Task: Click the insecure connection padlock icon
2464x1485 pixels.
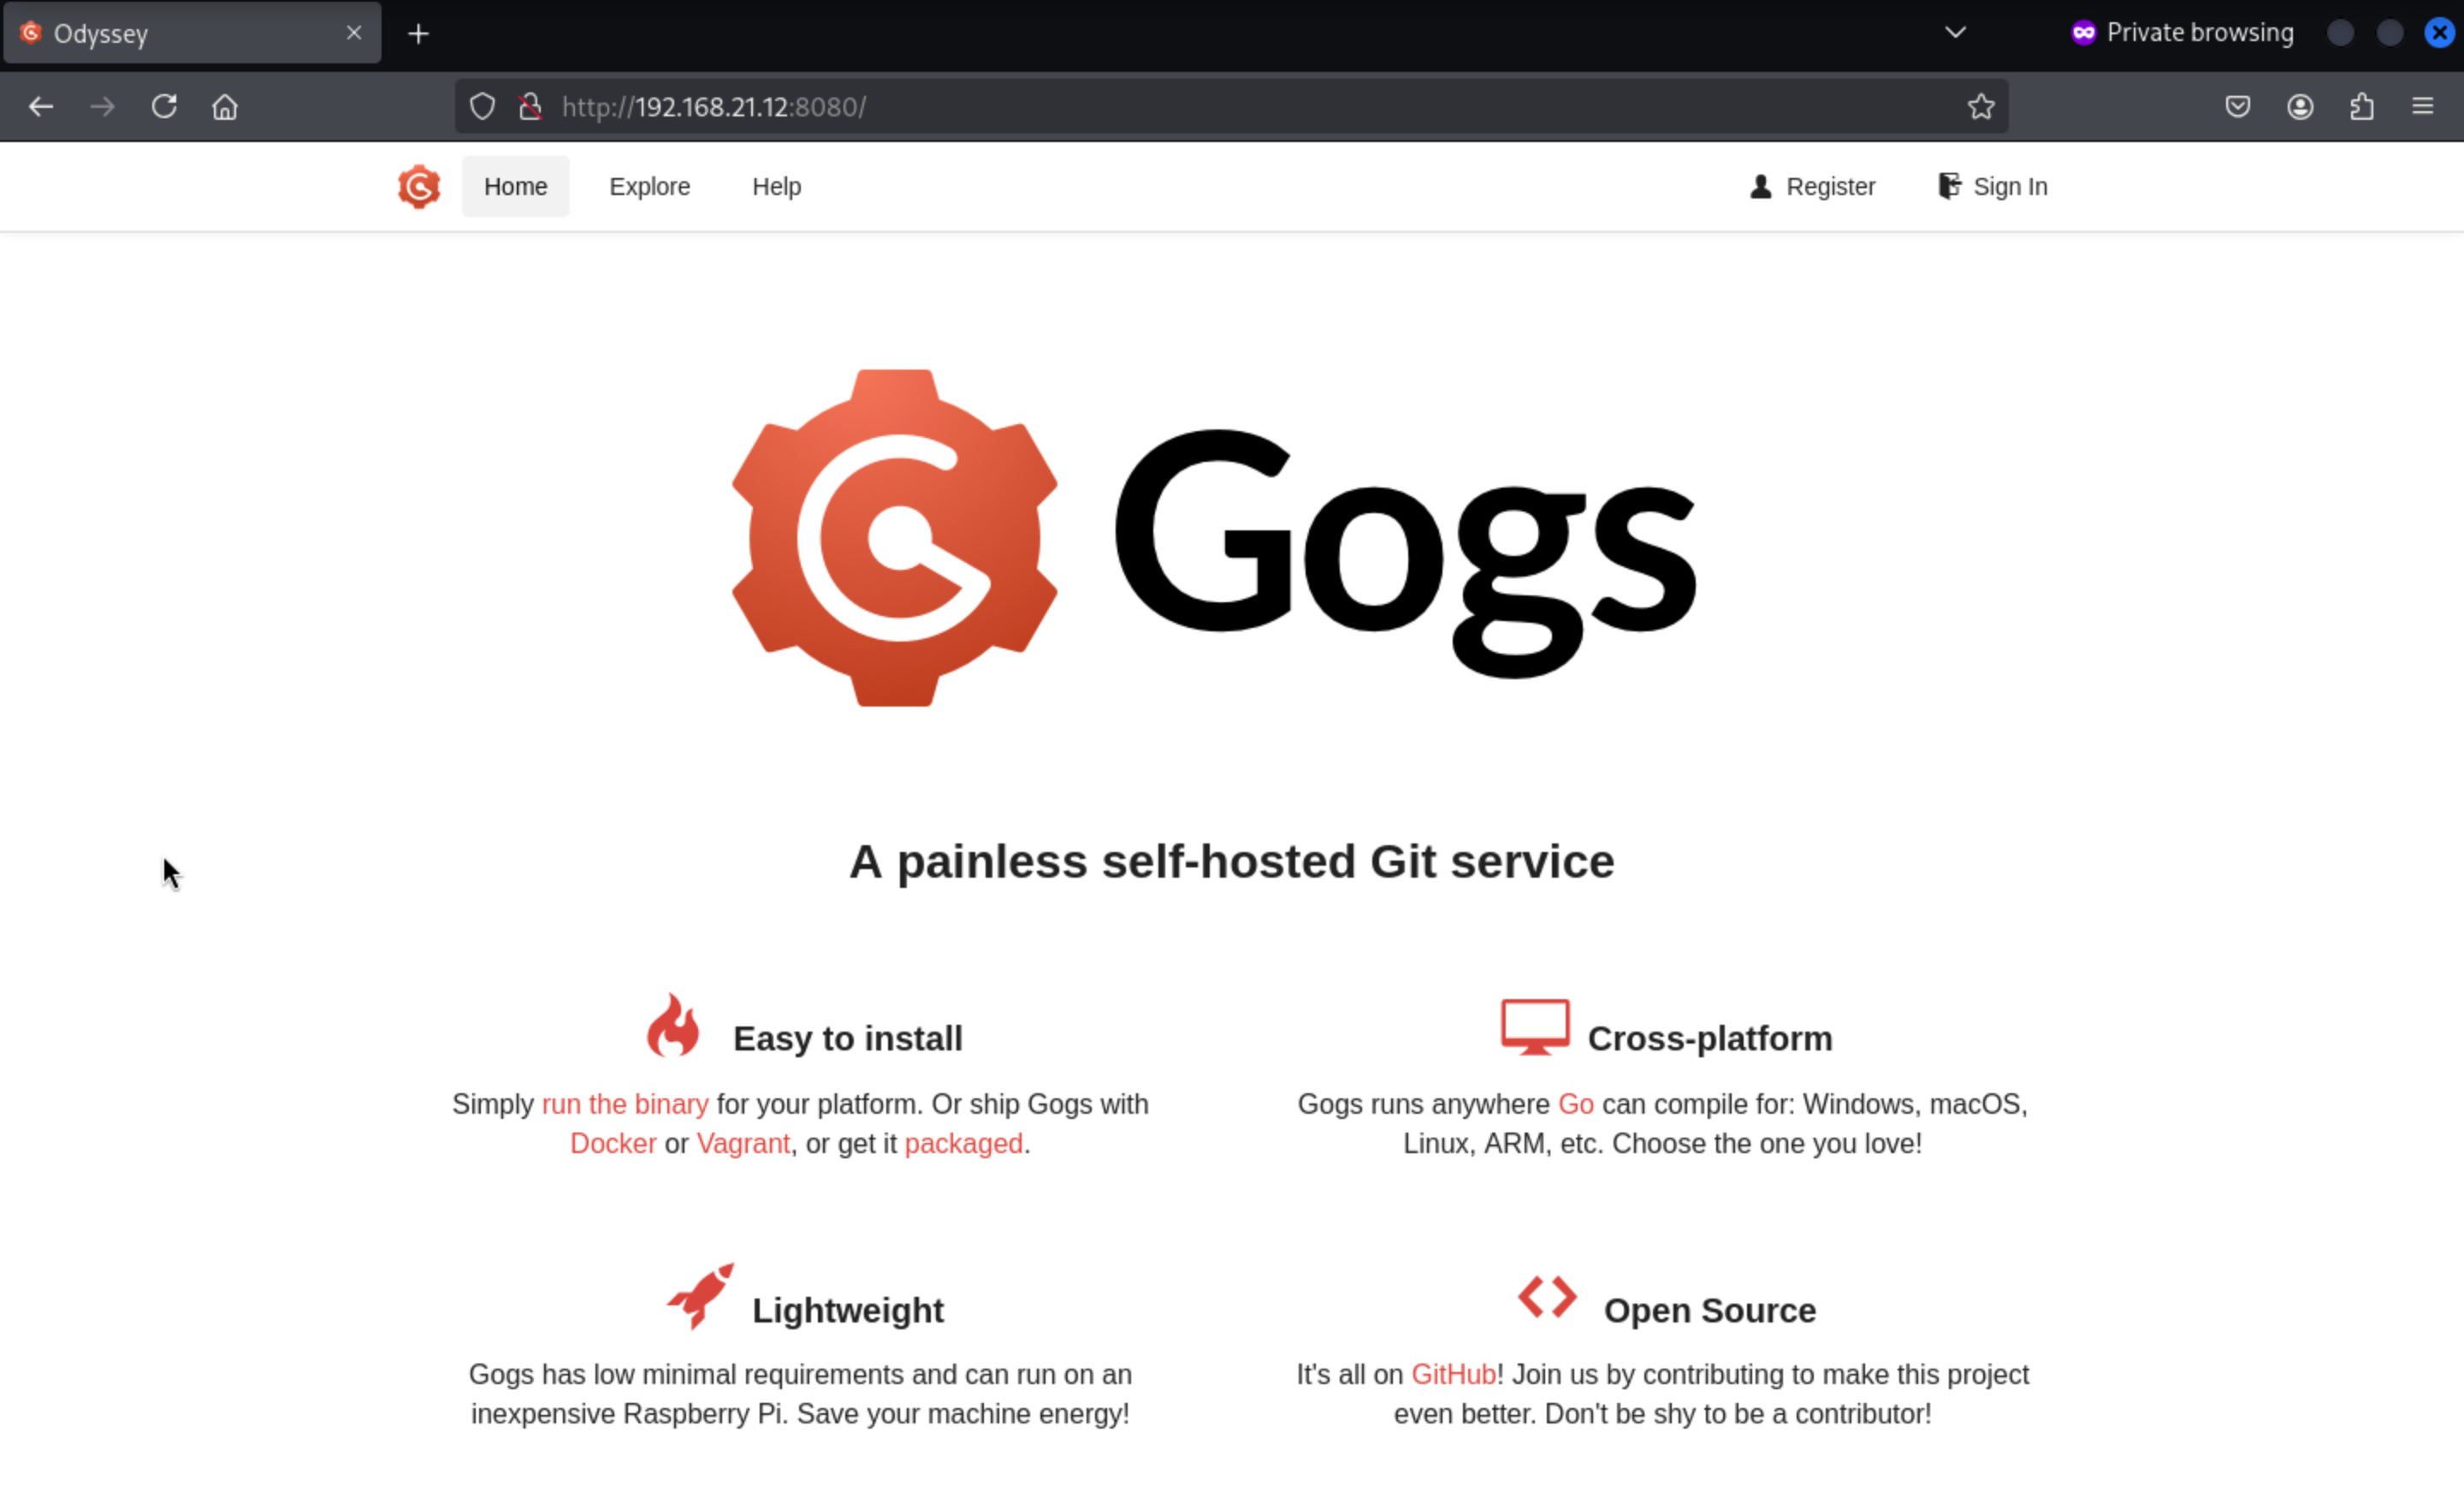Action: coord(530,106)
